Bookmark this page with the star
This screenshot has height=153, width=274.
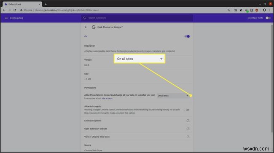[229, 10]
